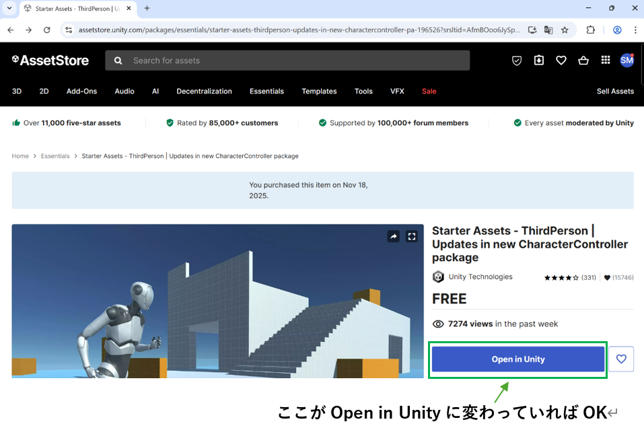Select the Starter Assets browser tab
This screenshot has width=644, height=426.
pos(78,9)
